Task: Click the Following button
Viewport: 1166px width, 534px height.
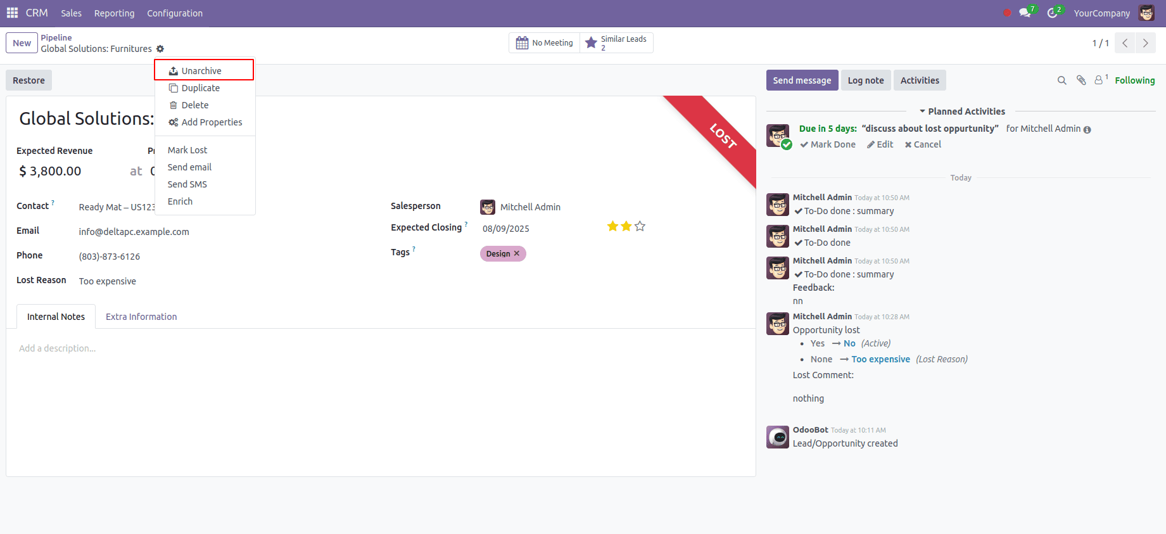Action: [x=1134, y=80]
